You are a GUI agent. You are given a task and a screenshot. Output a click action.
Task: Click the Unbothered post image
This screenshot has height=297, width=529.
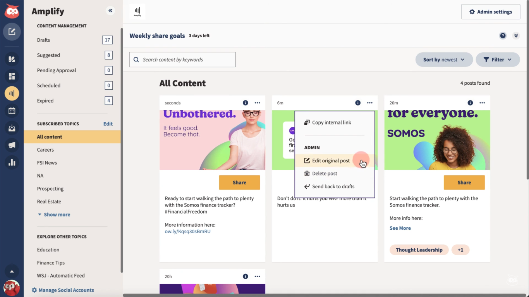coord(212,140)
